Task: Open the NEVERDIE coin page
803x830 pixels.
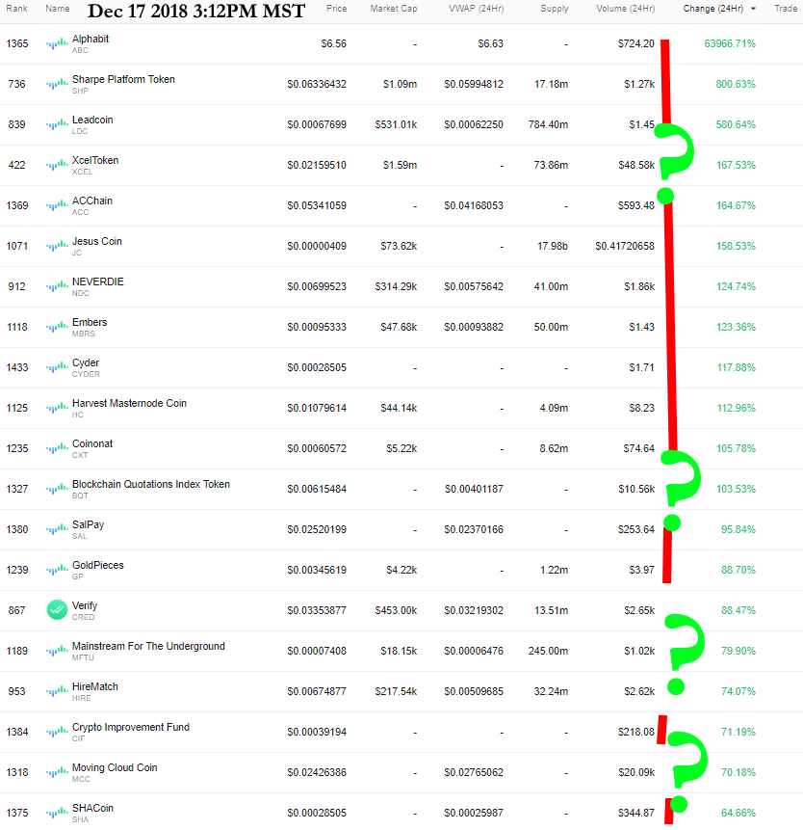Action: (98, 282)
